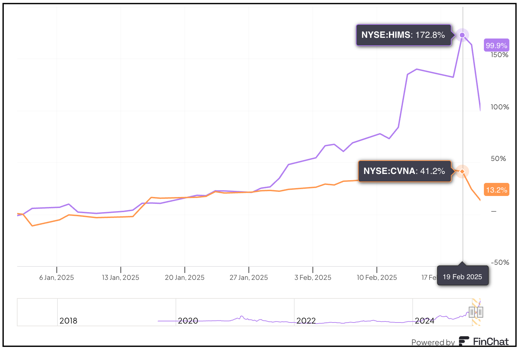Click the purple 99.9% value label
The width and height of the screenshot is (519, 350).
click(x=496, y=45)
